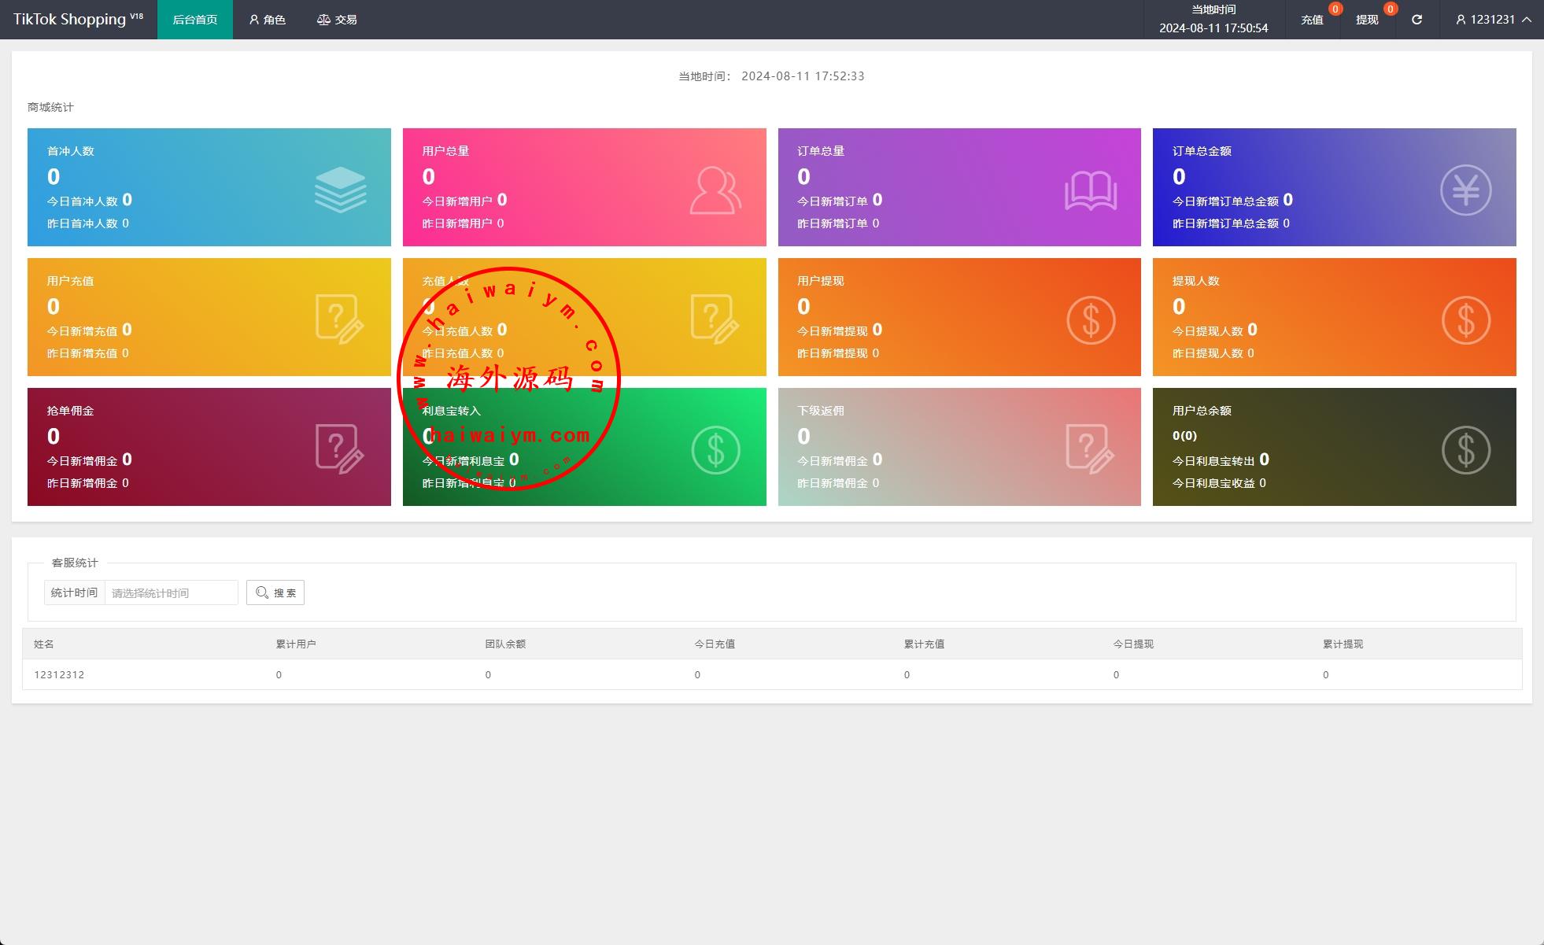Click the edit icon on 下级返佣 card
Screen dimensions: 1544x945
click(1089, 449)
